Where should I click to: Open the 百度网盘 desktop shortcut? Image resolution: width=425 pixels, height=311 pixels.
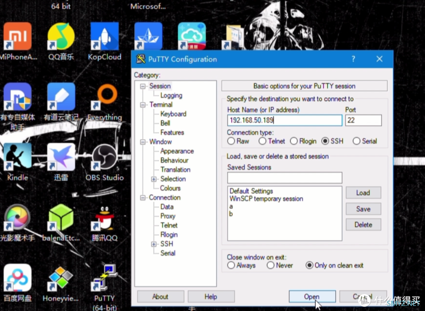[17, 278]
